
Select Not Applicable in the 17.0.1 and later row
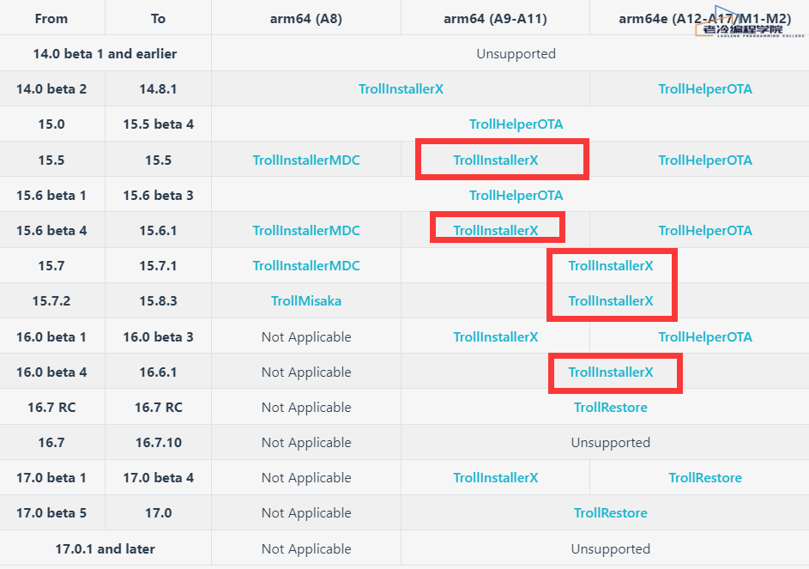pos(306,548)
